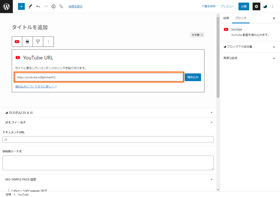Viewport: 280px width, 197px height.
Task: Close the settings sidebar
Action: coord(274,18)
